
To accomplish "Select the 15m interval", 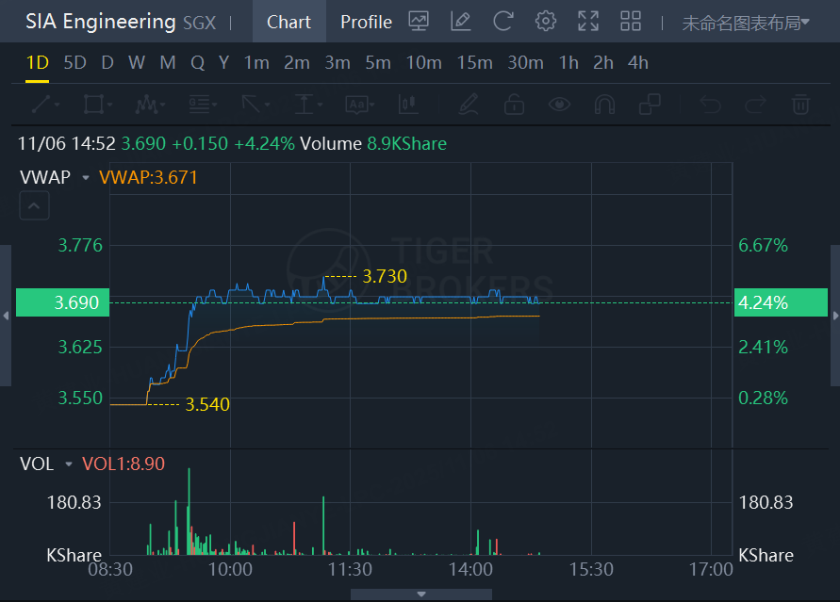I will pyautogui.click(x=474, y=62).
